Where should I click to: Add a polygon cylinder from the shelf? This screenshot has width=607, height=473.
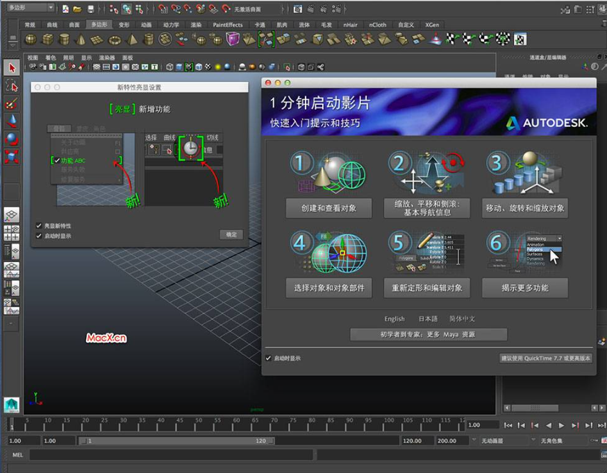pos(65,40)
